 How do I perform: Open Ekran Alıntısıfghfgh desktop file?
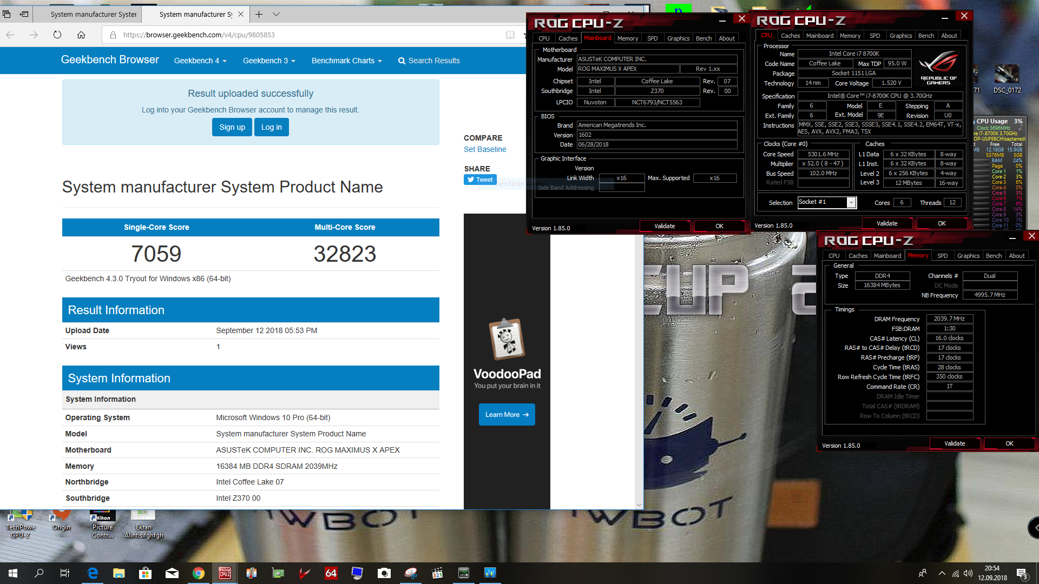coord(143,525)
